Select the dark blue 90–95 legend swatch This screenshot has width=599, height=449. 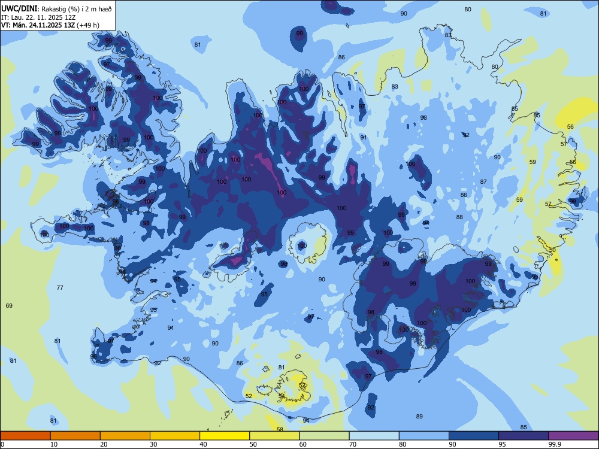click(474, 436)
